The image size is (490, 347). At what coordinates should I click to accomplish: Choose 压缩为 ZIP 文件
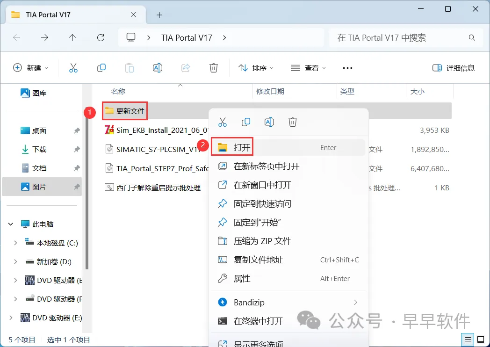point(289,241)
